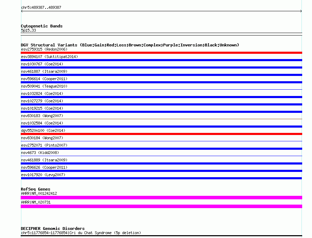Click the nsv461887 (Itsara2009) blue gain bar

pos(161,75)
